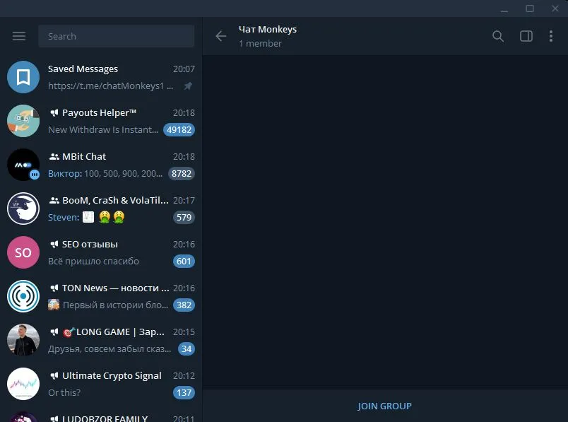
Task: Click the 601 unread badge
Action: pos(184,262)
